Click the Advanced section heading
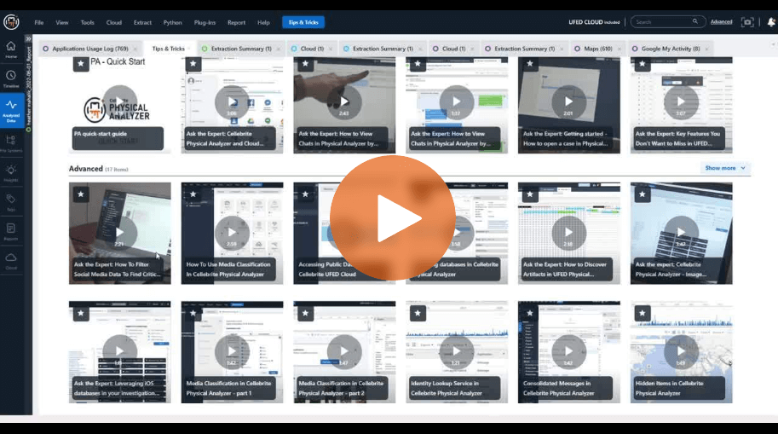The height and width of the screenshot is (434, 778). [86, 169]
